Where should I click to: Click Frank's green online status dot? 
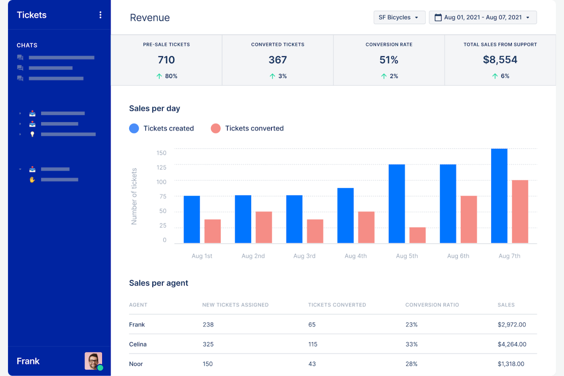pyautogui.click(x=100, y=368)
